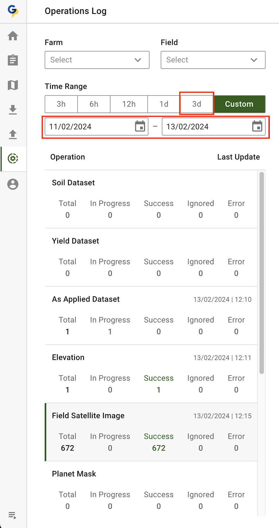
Task: Click the download icon in sidebar
Action: tap(13, 110)
